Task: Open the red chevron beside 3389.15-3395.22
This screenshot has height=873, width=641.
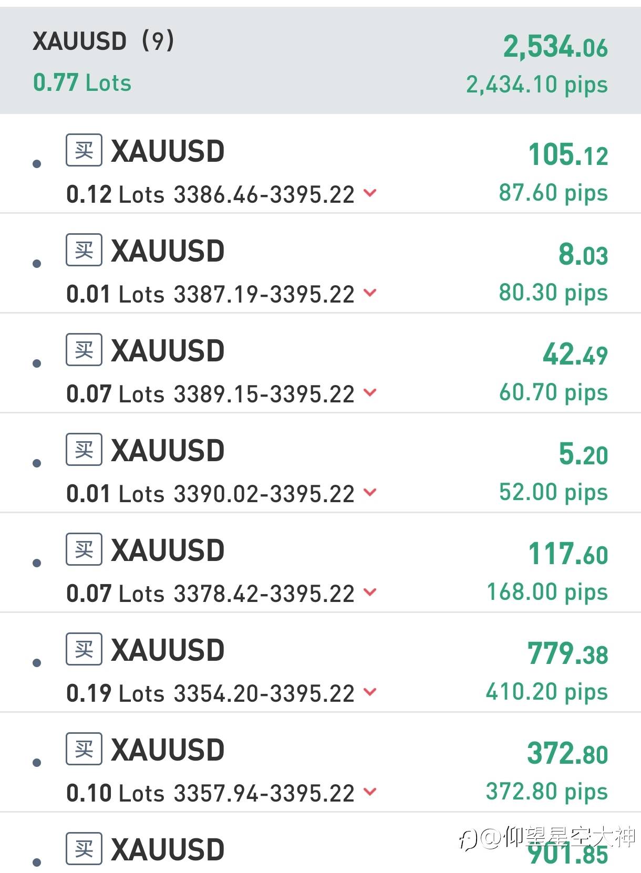Action: point(370,392)
